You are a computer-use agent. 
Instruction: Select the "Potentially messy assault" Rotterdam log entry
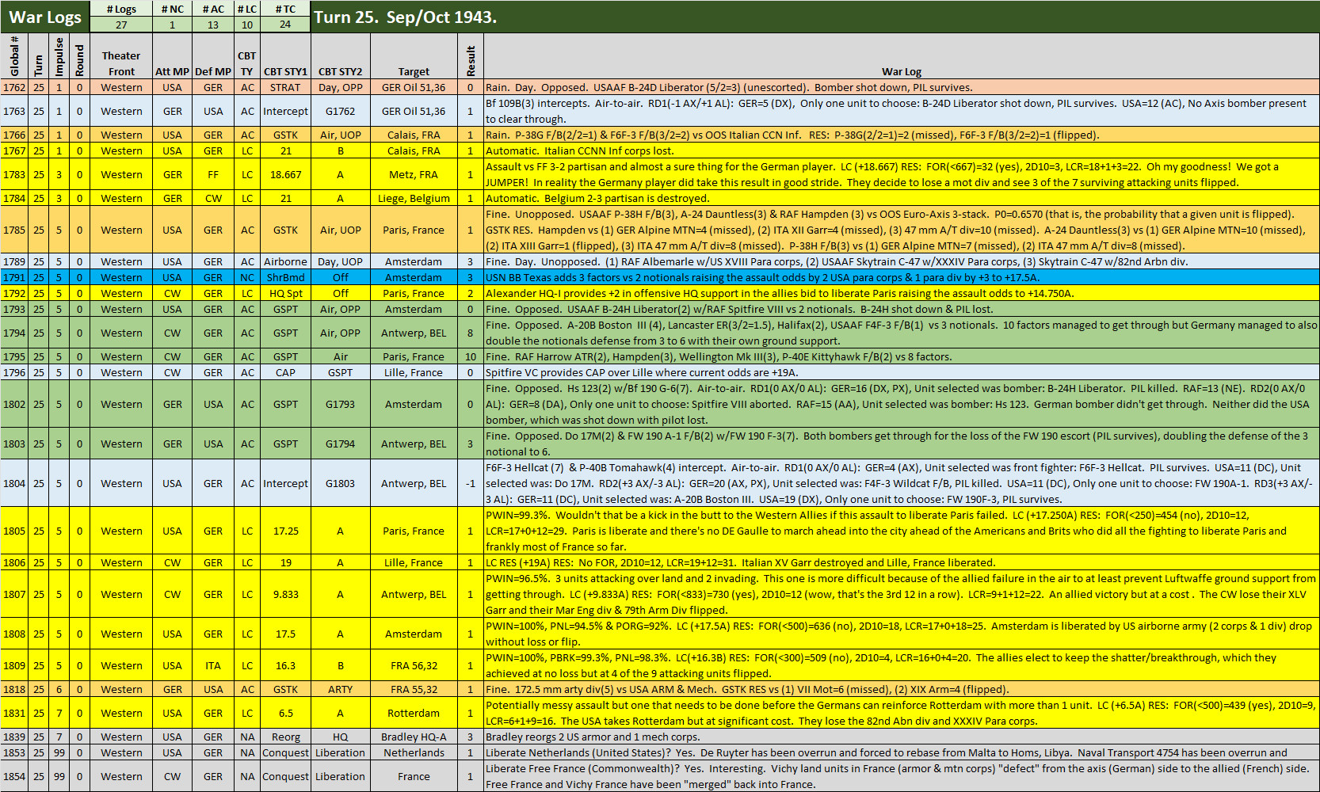[x=902, y=713]
